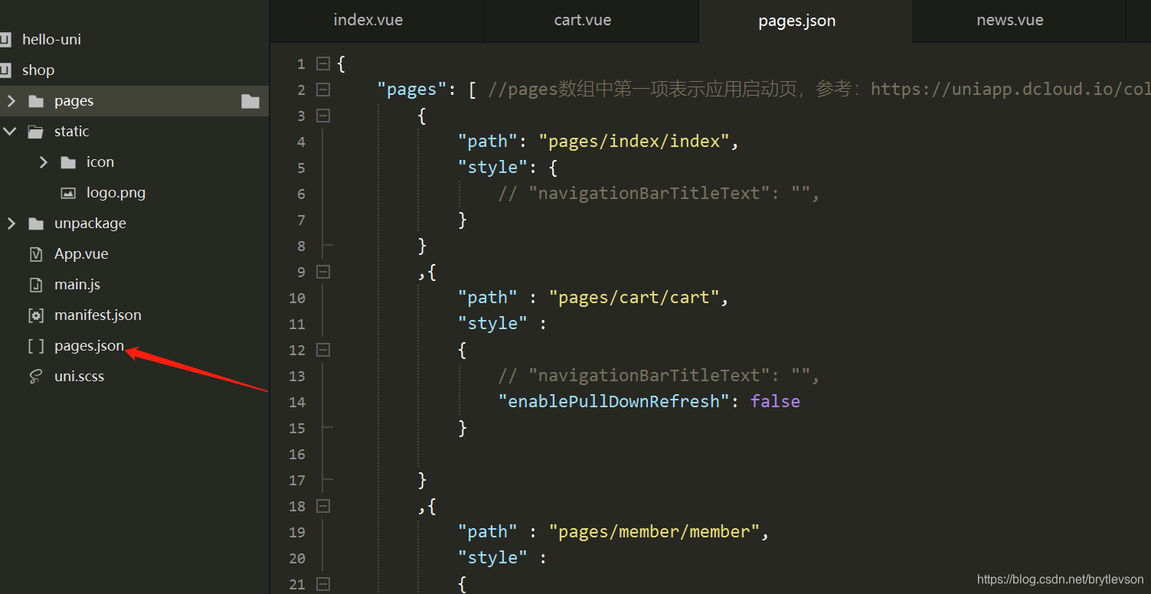Toggle the fold marker on line 18

323,506
